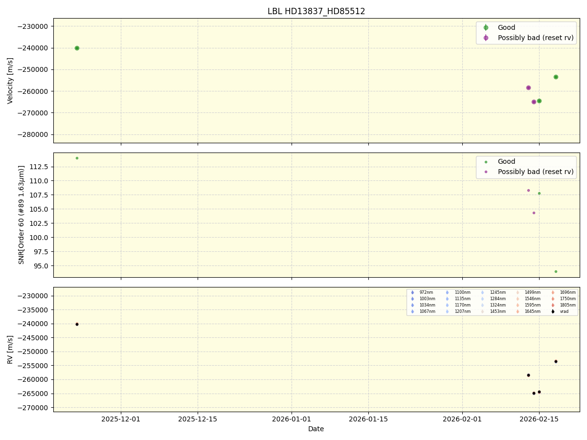Click the Velocity [m/s] axis label

(10, 81)
